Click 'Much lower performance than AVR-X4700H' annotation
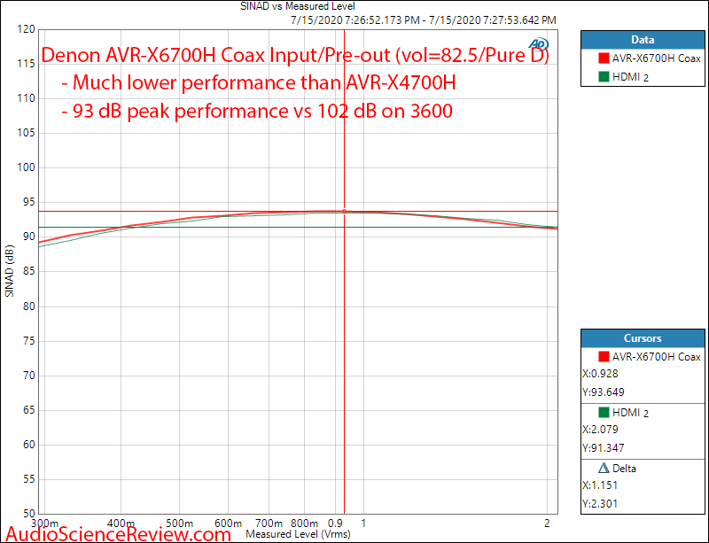Screen dimensions: 709x543 pyautogui.click(x=264, y=82)
